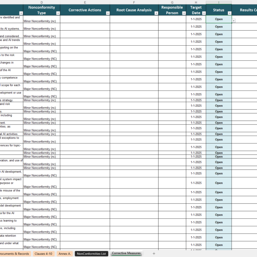Select the 'velopment or use' description cell

pyautogui.click(x=11, y=94)
